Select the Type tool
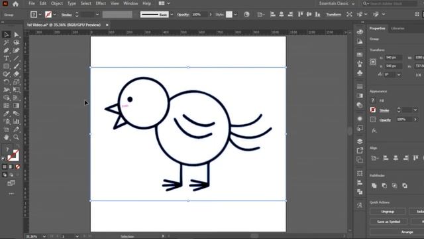 point(6,58)
